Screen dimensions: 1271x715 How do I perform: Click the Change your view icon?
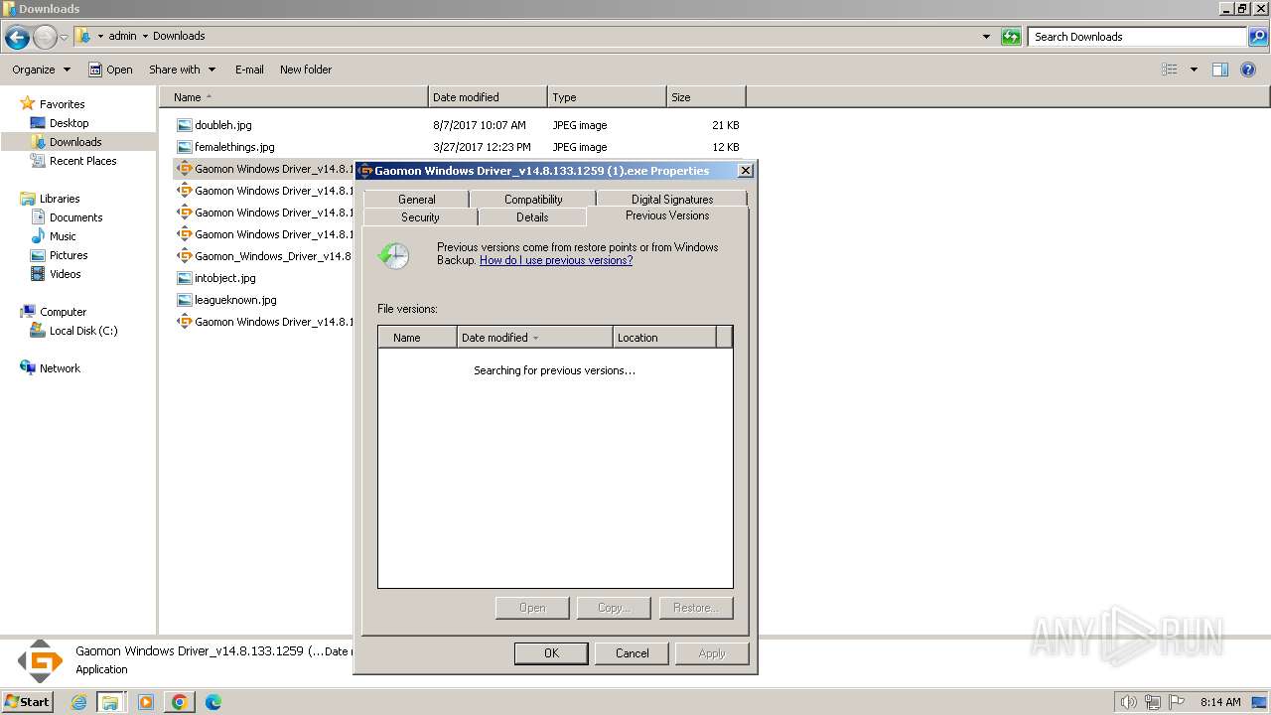[x=1170, y=70]
